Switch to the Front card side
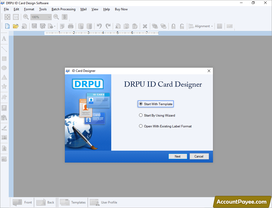This screenshot has width=272, height=208. (22, 202)
